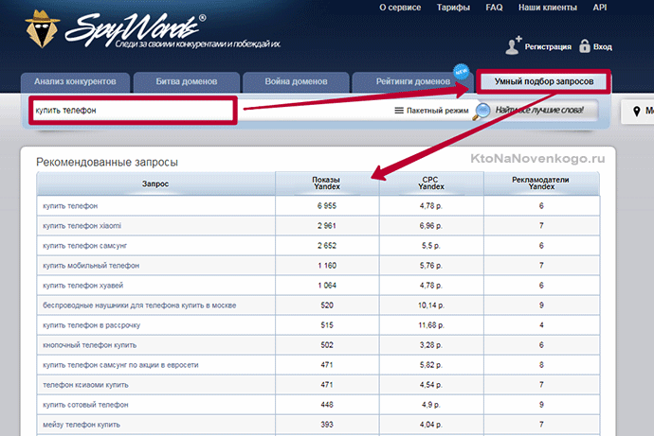The width and height of the screenshot is (654, 436).
Task: Click query 'телефон ксиаоми купить'
Action: coord(85,385)
